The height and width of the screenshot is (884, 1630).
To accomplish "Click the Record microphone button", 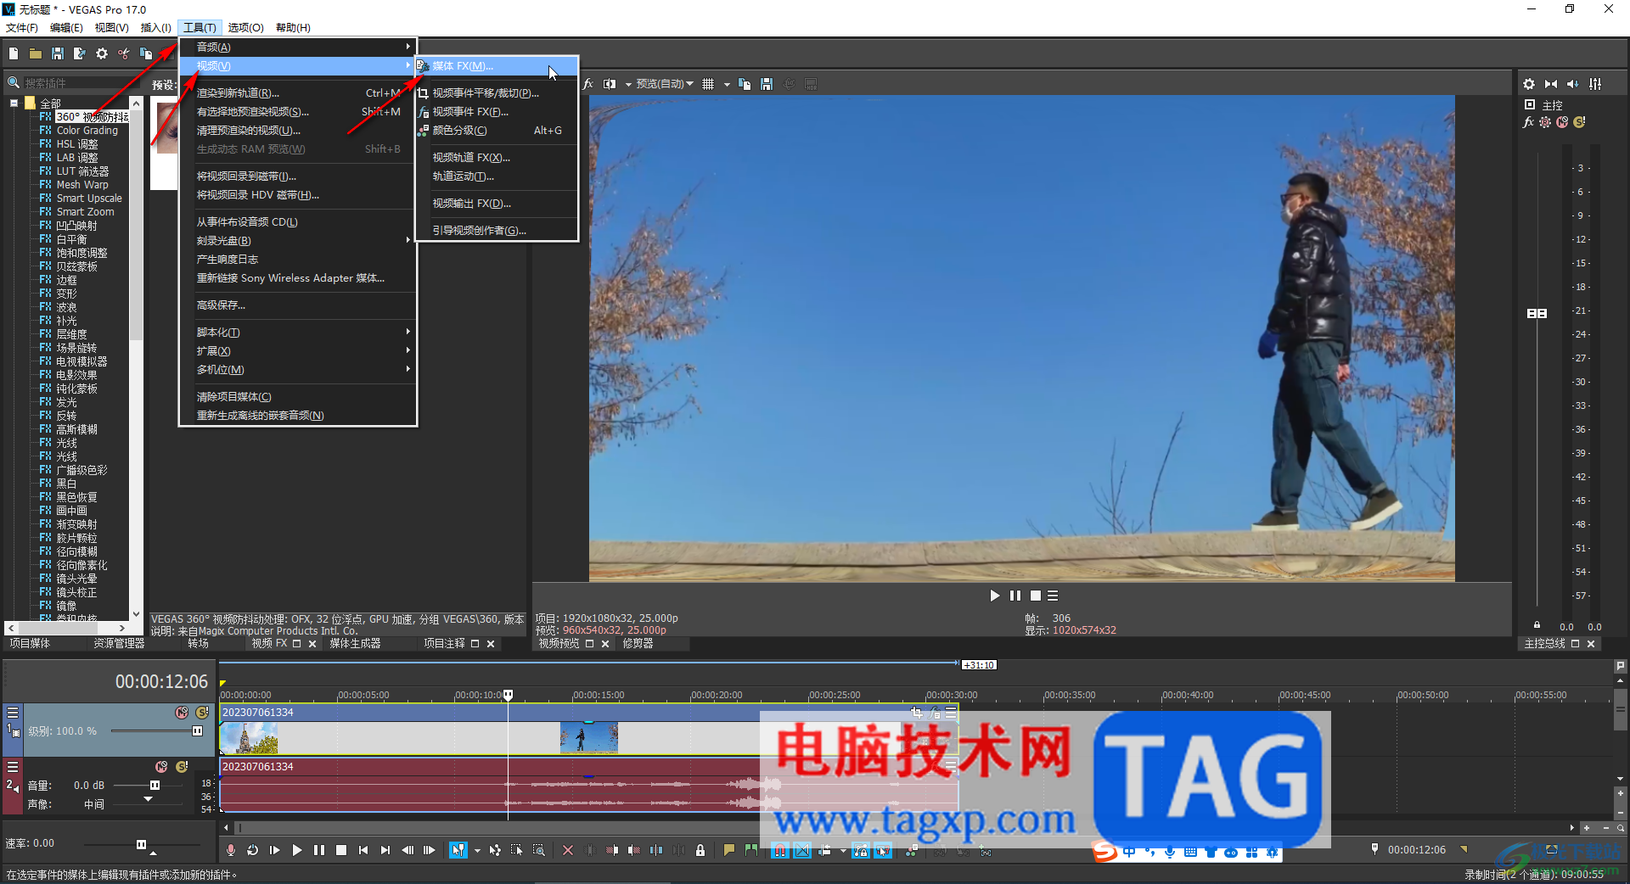I will pyautogui.click(x=231, y=850).
